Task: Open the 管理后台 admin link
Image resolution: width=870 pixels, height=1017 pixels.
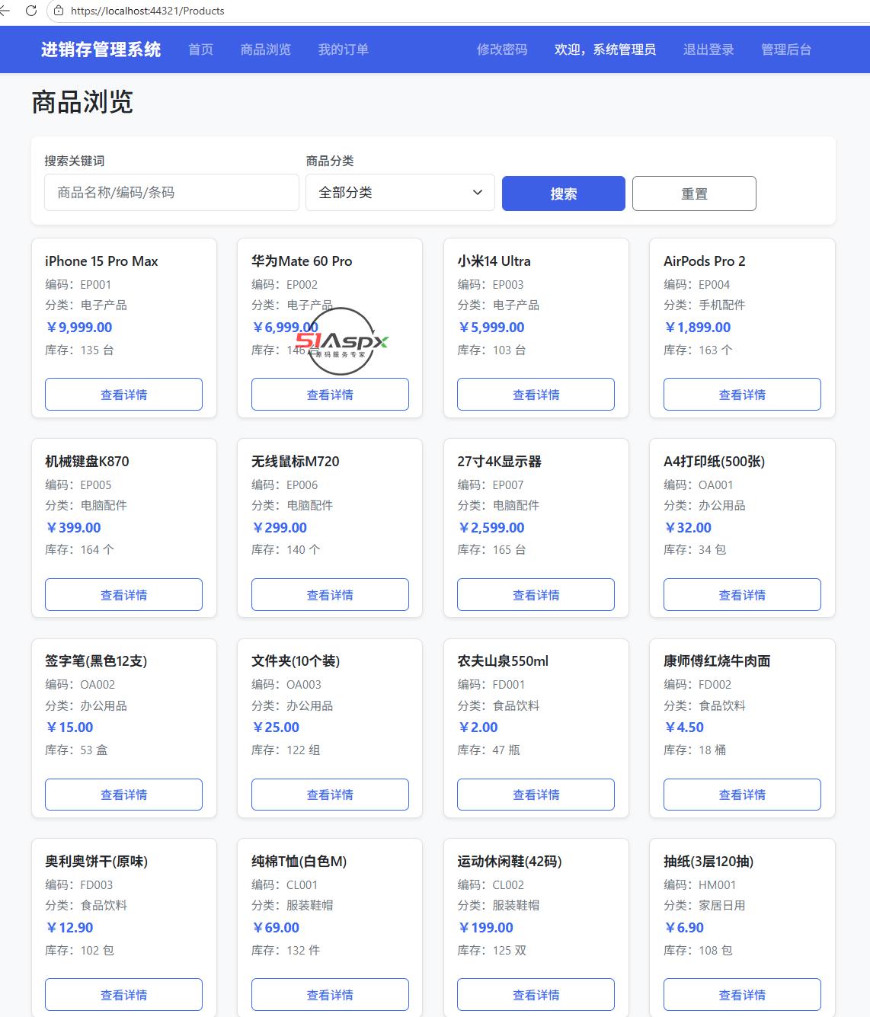Action: tap(786, 50)
